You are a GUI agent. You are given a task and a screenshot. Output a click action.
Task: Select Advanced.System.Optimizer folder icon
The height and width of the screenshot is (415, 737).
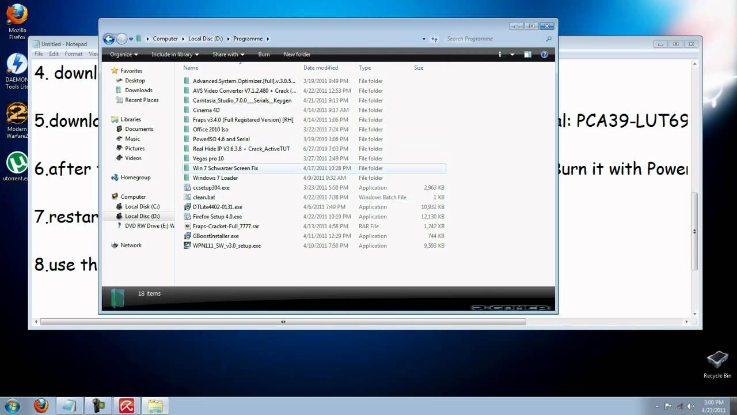(x=187, y=81)
